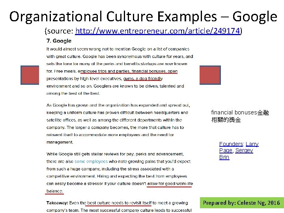The width and height of the screenshot is (284, 213).
Task: Follow the Sergey Brin link
Action: coord(236,153)
